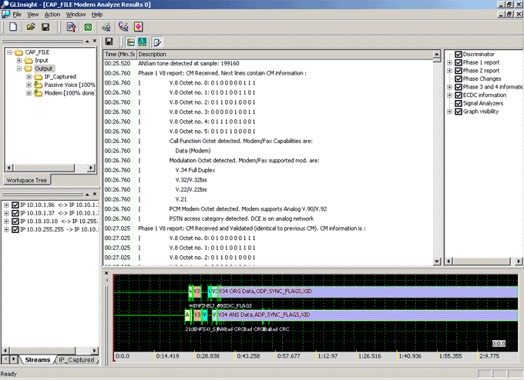Expand the Phase 3 and 4 information node
524x380 pixels.
[x=449, y=87]
